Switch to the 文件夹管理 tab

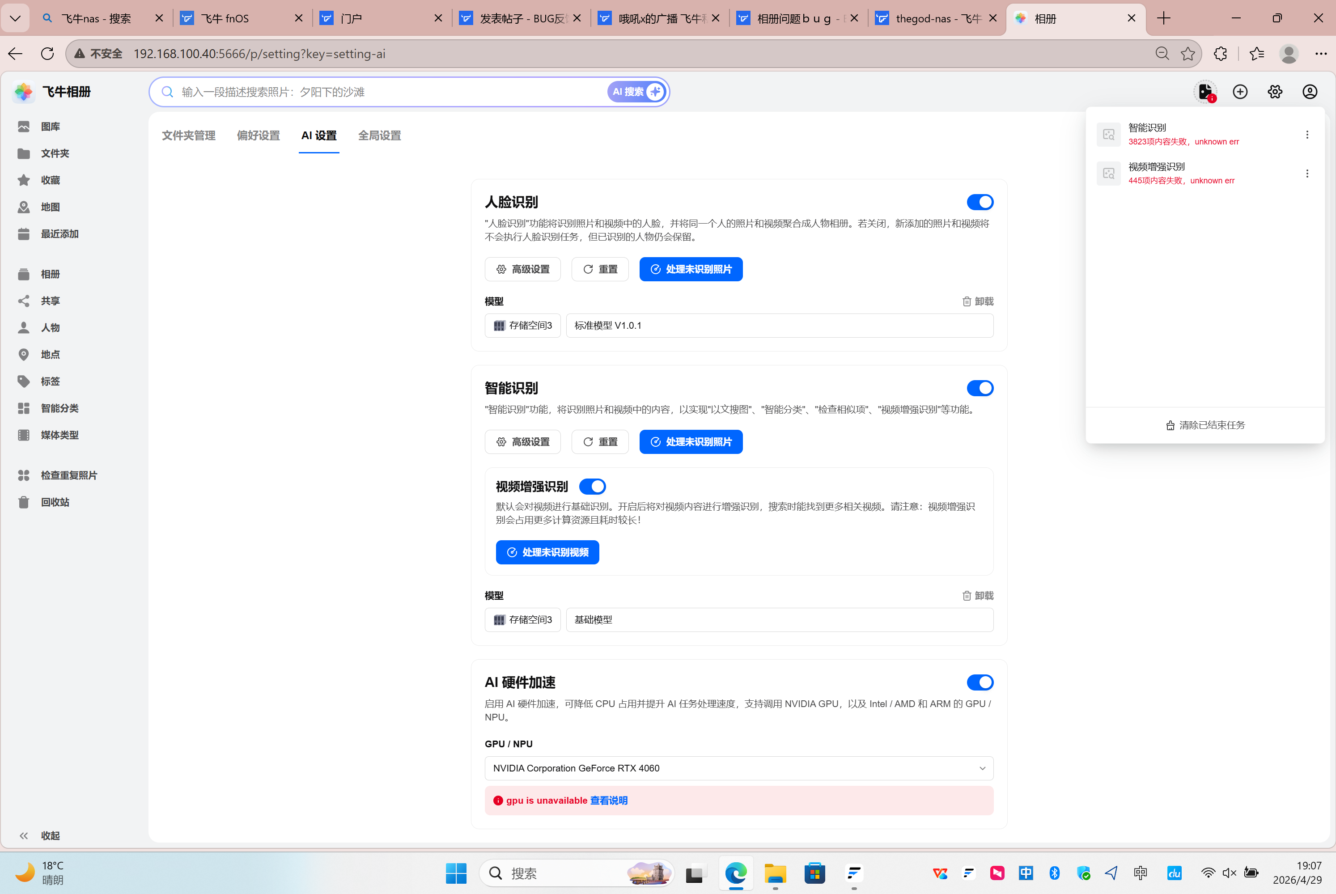(x=188, y=136)
